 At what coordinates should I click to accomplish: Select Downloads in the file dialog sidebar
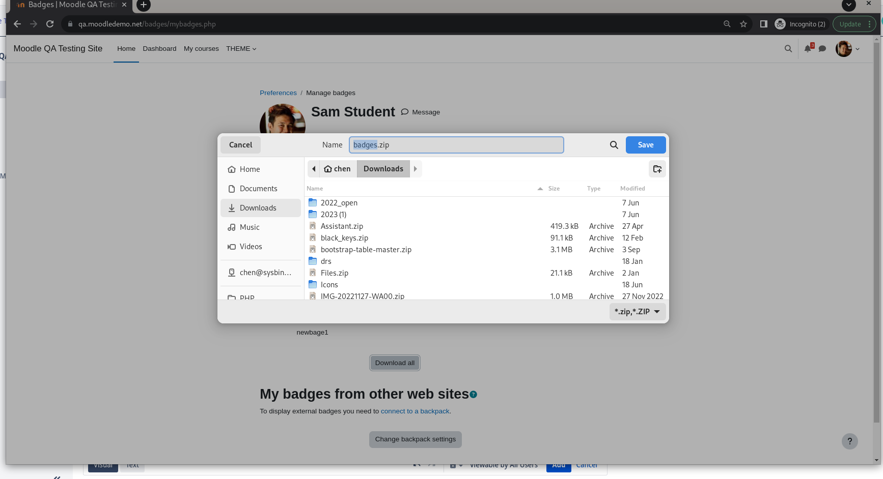(261, 208)
